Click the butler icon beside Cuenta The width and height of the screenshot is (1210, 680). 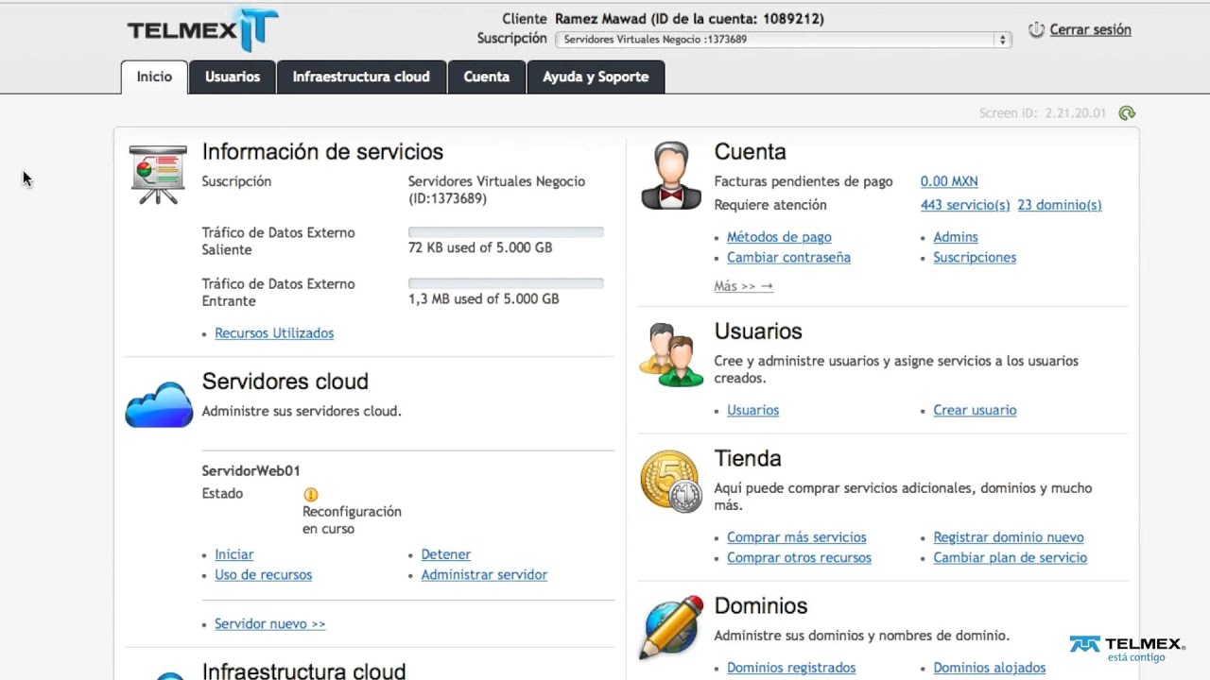click(x=671, y=176)
